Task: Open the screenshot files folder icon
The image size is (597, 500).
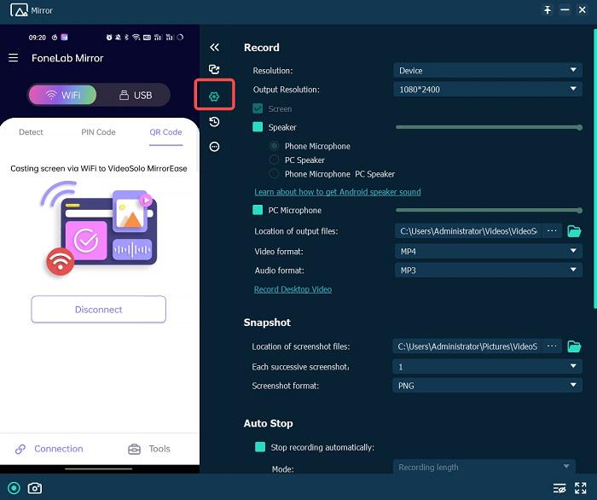Action: click(x=574, y=346)
